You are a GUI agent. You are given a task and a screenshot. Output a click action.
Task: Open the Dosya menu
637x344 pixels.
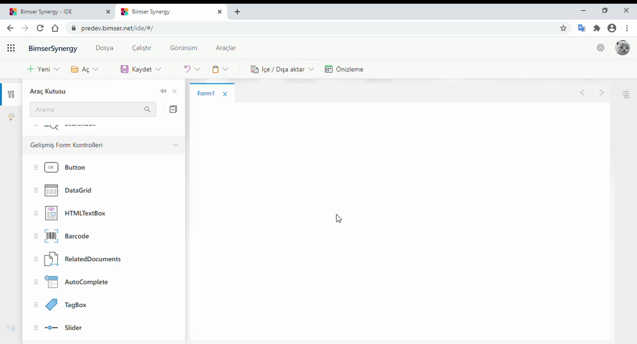[x=104, y=48]
